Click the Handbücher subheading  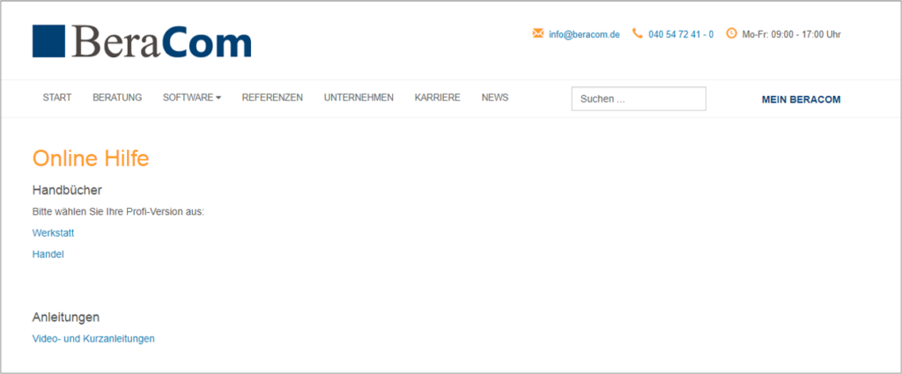click(x=67, y=190)
